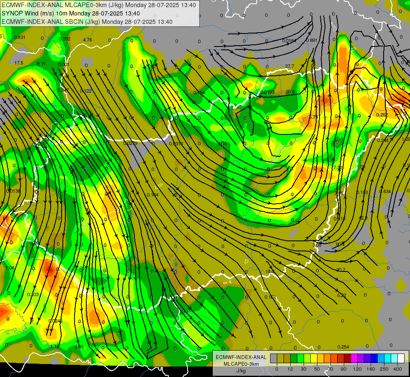Click the 0.0245 value on the map
Viewport: 410px width, 377px height.
[x=55, y=321]
